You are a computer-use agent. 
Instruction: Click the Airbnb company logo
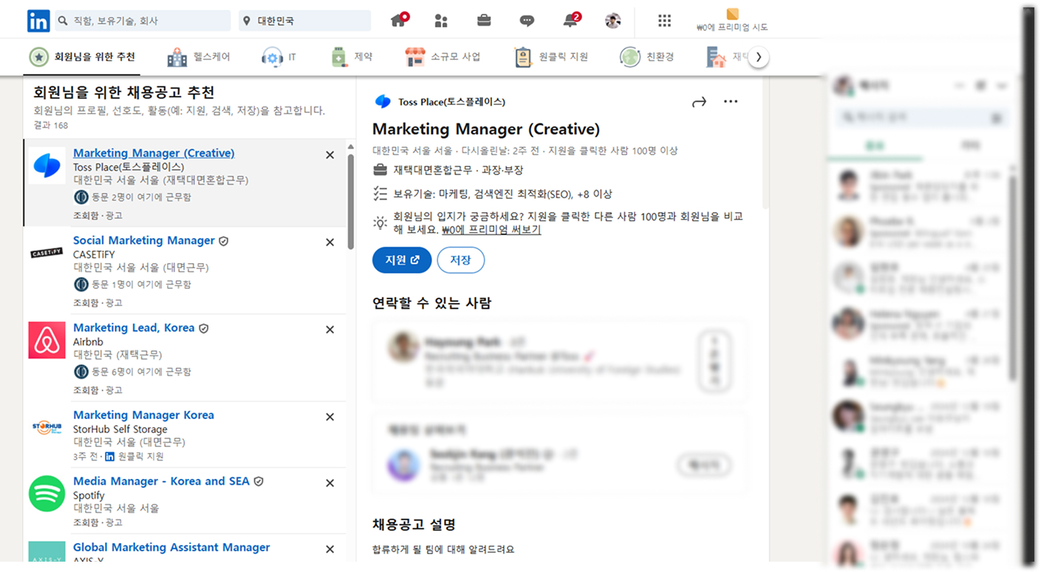pos(47,340)
